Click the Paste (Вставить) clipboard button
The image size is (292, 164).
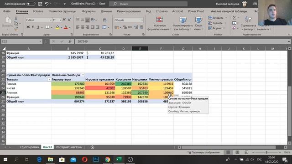[8, 22]
